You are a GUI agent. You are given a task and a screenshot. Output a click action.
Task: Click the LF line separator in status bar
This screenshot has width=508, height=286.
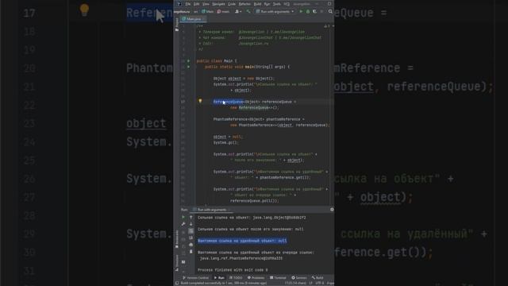[x=310, y=283]
